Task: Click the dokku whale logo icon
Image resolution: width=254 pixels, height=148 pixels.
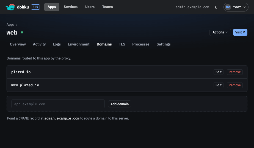Action: click(10, 7)
